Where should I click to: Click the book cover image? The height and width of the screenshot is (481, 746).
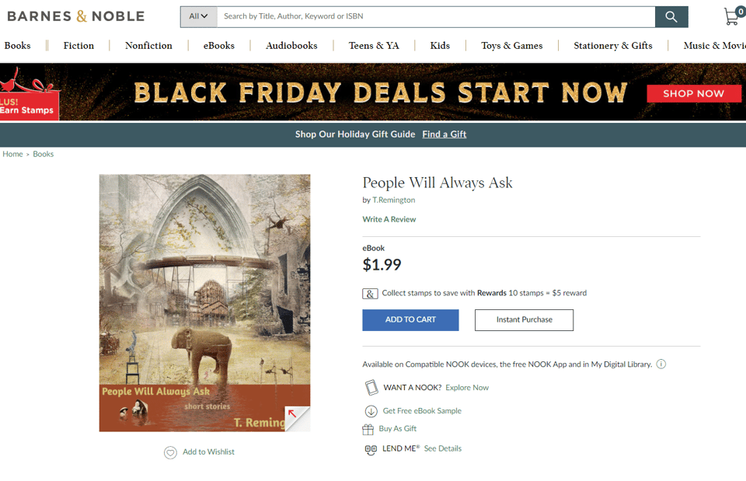pyautogui.click(x=204, y=303)
